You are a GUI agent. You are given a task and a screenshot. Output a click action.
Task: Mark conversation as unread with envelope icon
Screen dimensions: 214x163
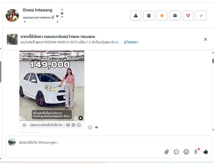click(x=175, y=16)
